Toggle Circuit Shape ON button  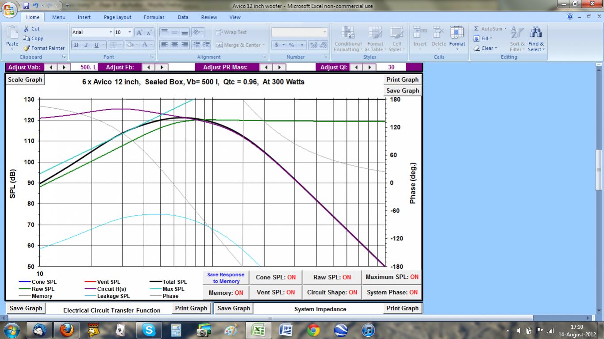pyautogui.click(x=332, y=293)
